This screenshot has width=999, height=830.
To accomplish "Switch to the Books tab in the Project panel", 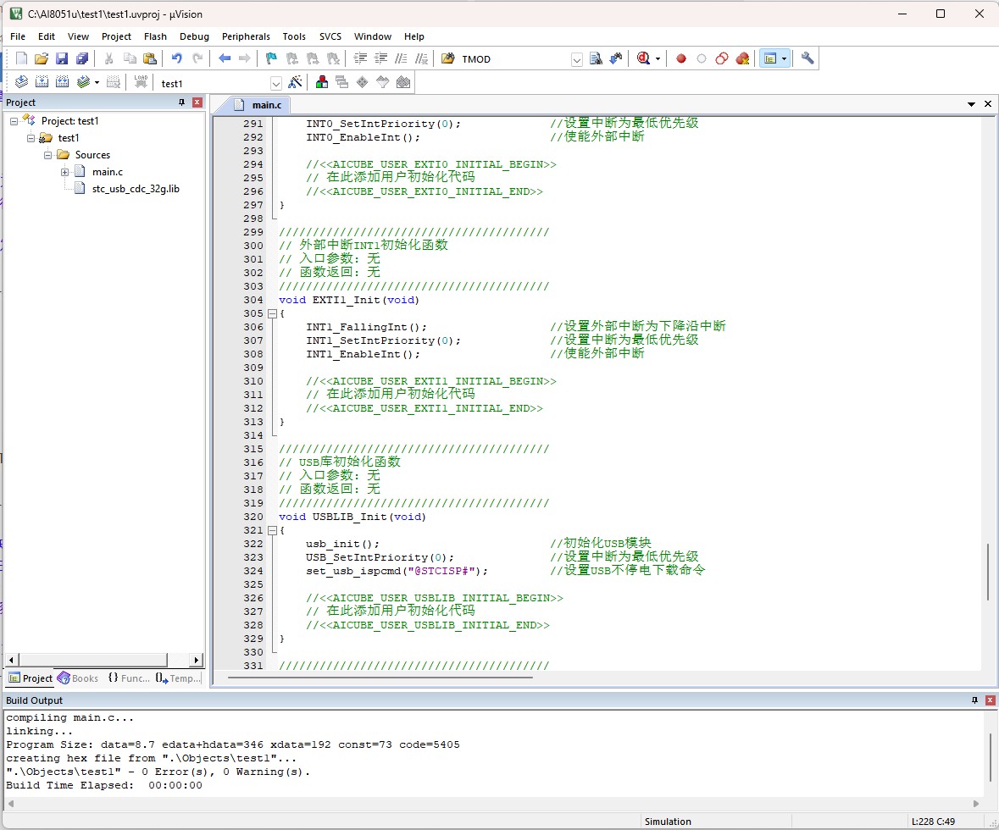I will click(x=78, y=678).
